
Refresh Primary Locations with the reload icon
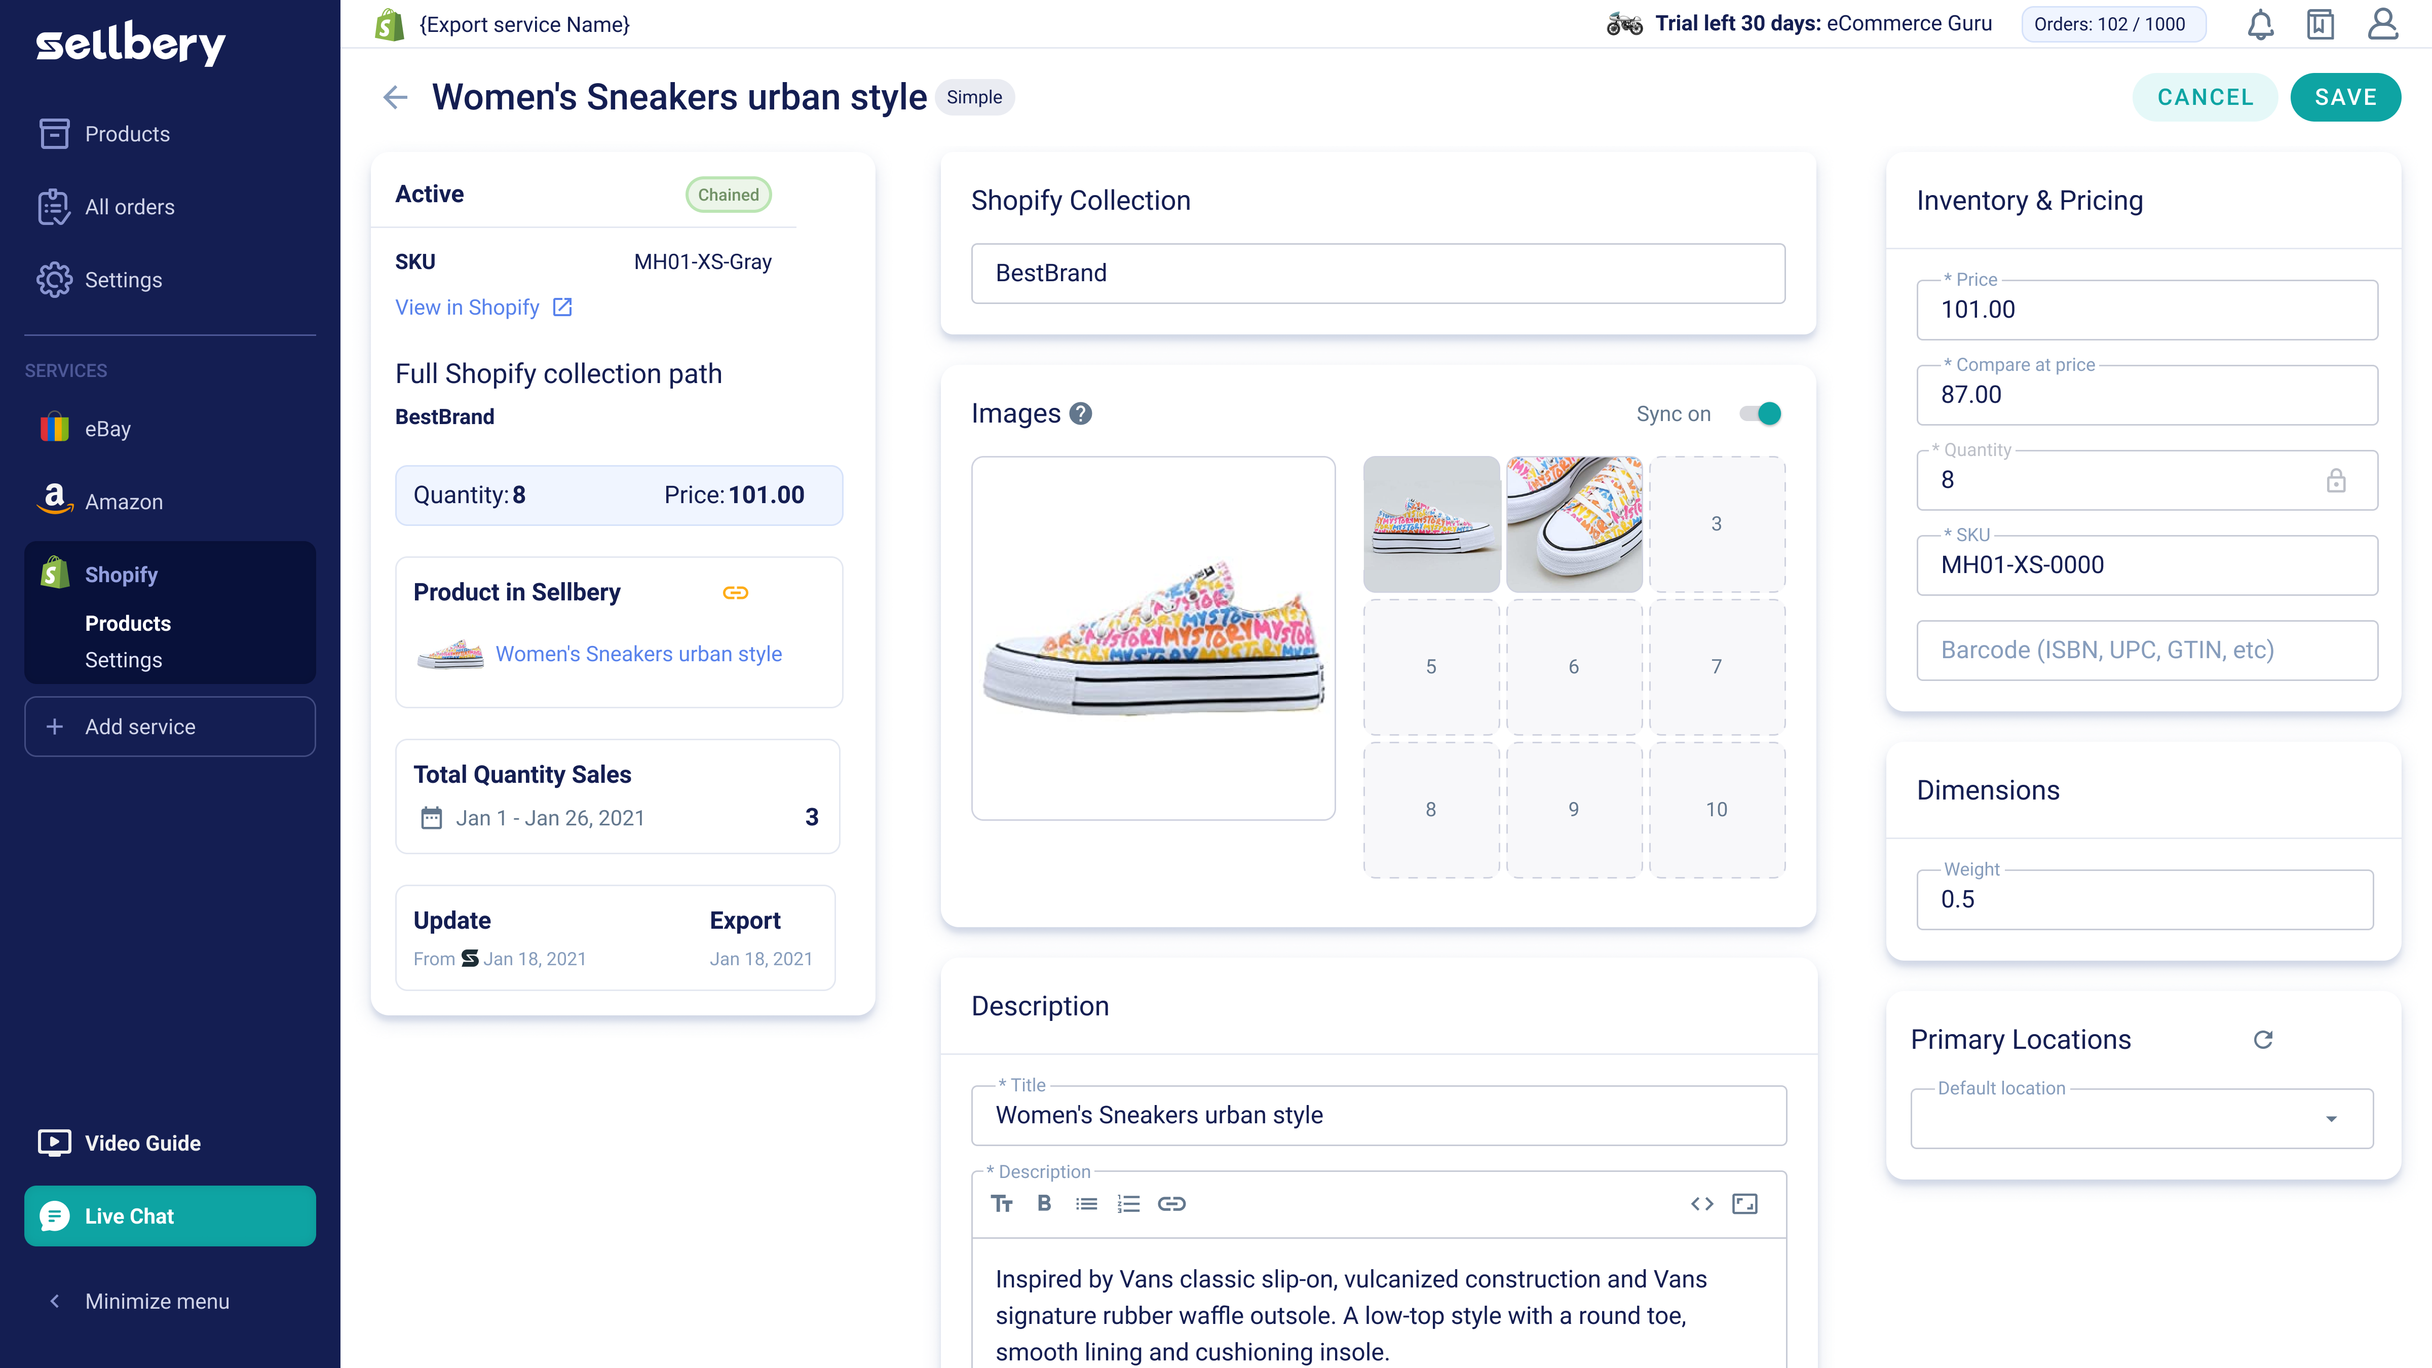(2263, 1040)
